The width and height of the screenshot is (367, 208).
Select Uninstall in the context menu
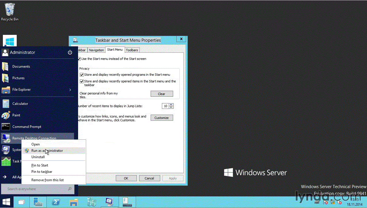click(x=54, y=157)
